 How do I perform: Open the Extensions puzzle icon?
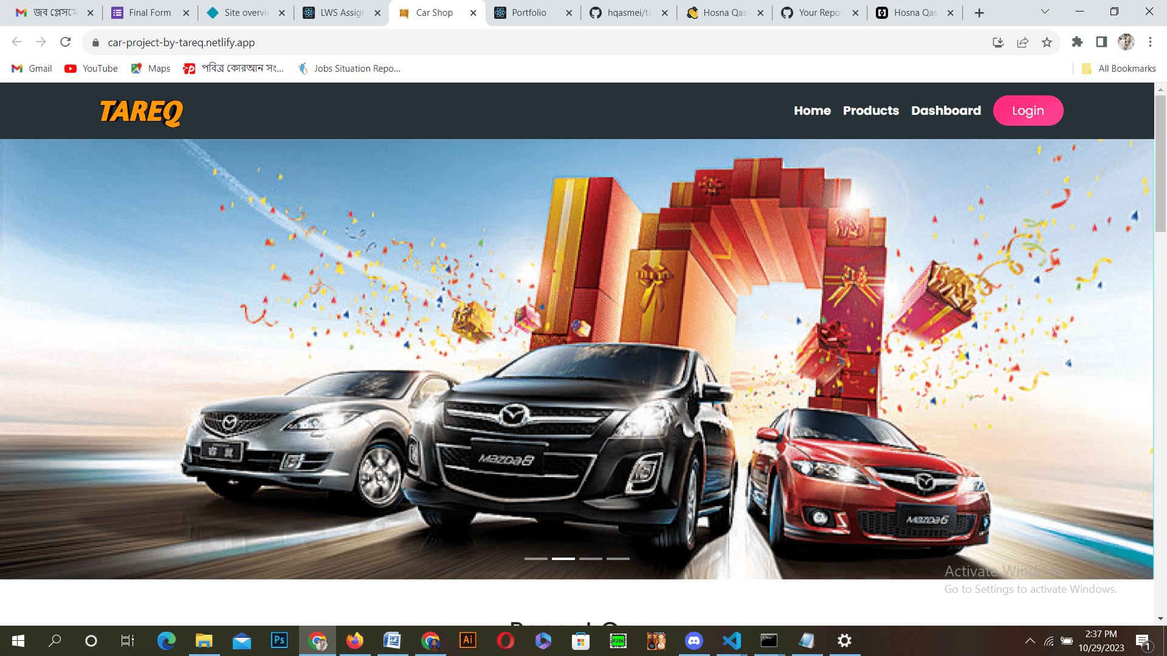(x=1077, y=42)
